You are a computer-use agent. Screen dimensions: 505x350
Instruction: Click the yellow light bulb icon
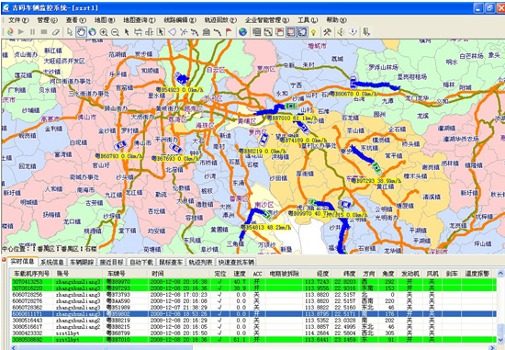[314, 32]
